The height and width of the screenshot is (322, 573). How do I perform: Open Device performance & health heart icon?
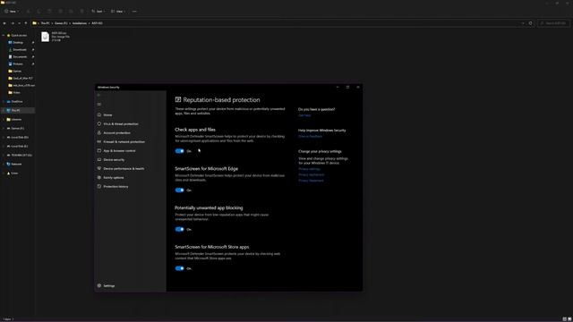(99, 169)
